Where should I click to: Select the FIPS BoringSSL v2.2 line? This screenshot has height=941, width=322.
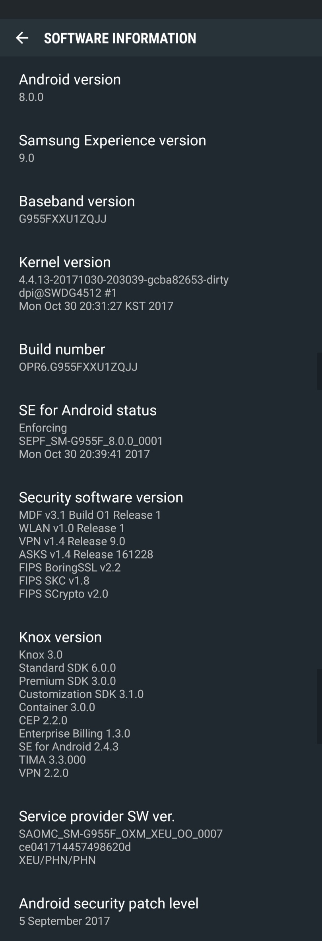70,567
